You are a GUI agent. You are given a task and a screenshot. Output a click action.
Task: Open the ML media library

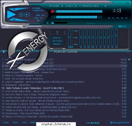point(113,18)
